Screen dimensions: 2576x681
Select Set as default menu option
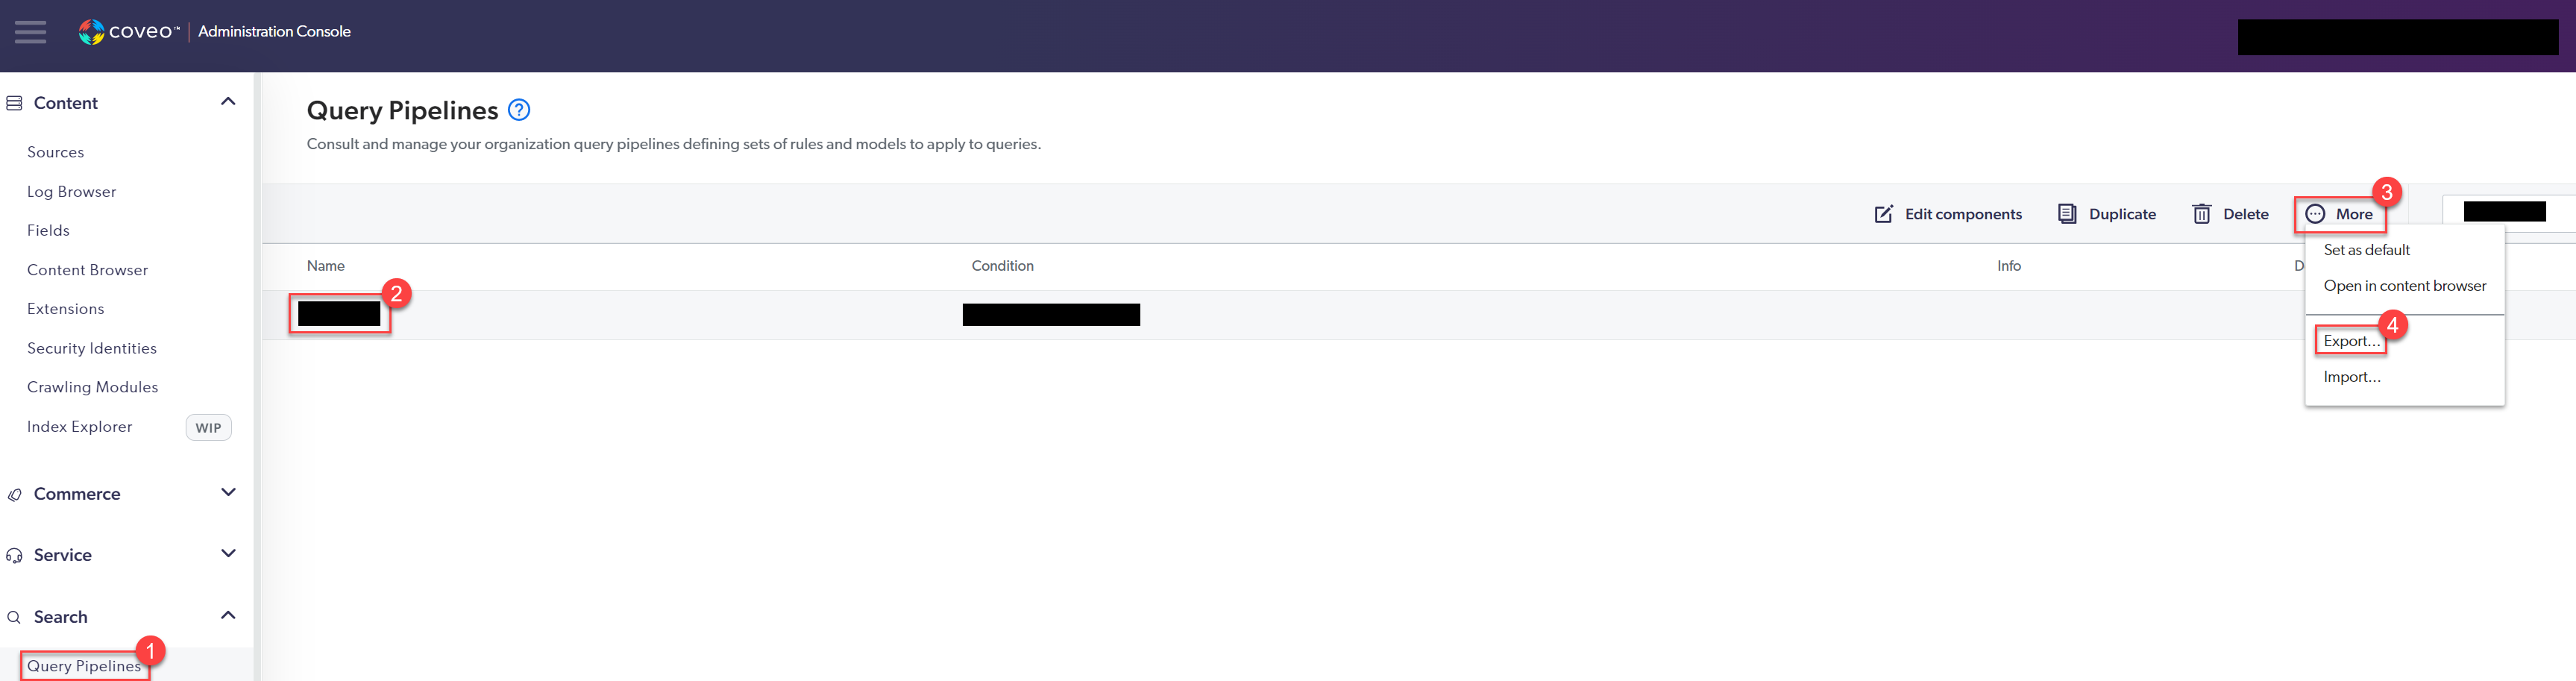[2366, 250]
